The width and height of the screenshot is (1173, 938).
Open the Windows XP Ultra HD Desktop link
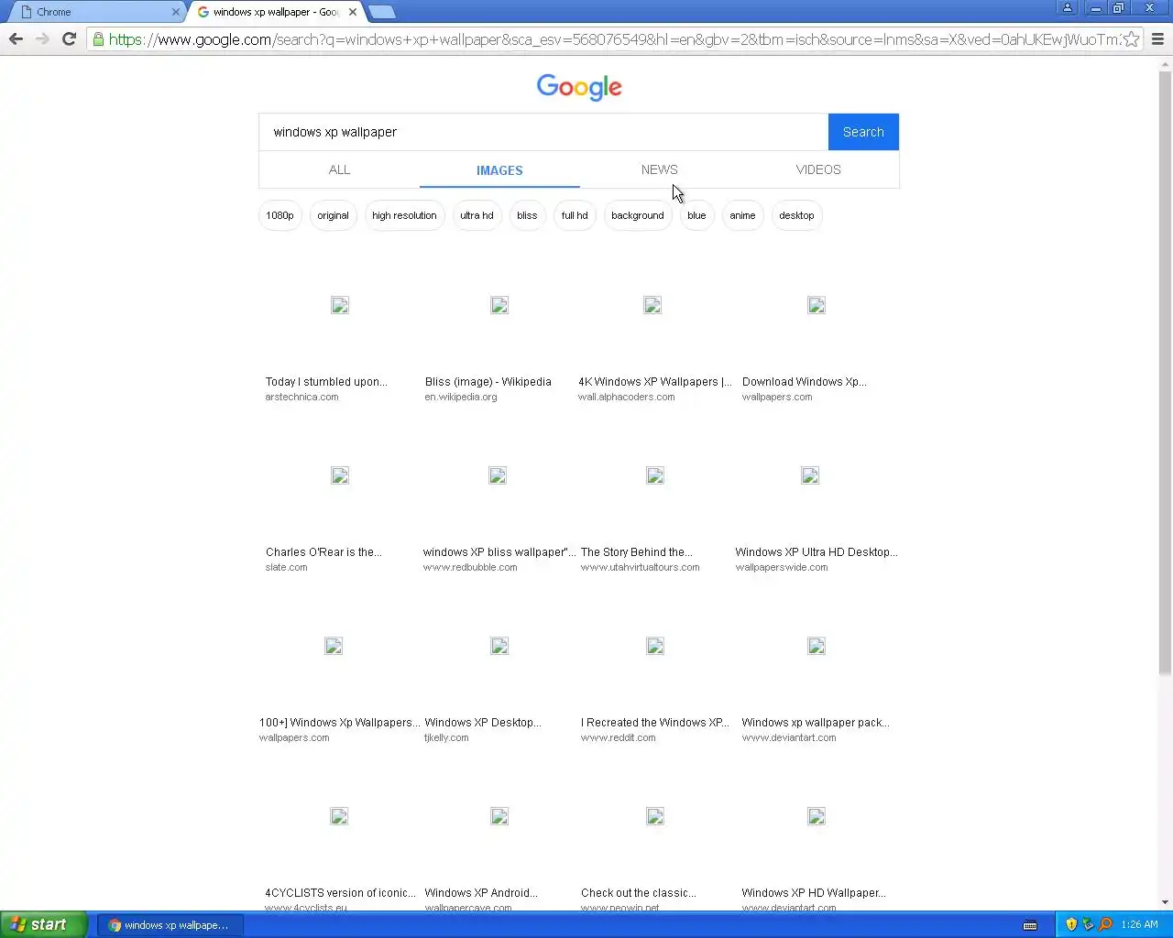pyautogui.click(x=816, y=552)
